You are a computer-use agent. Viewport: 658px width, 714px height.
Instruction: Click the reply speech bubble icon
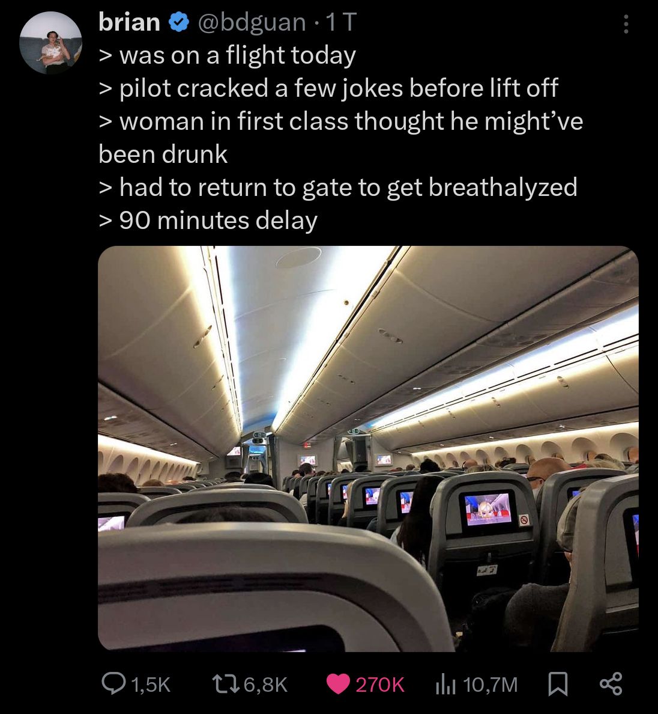point(113,683)
